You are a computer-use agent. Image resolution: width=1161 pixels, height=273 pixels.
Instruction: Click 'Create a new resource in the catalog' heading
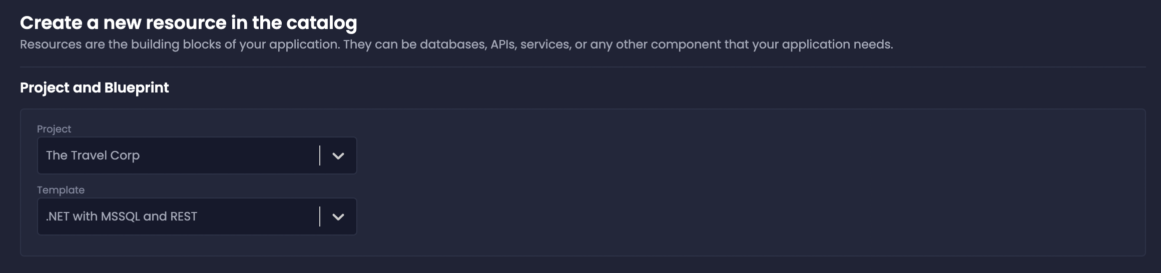tap(188, 23)
